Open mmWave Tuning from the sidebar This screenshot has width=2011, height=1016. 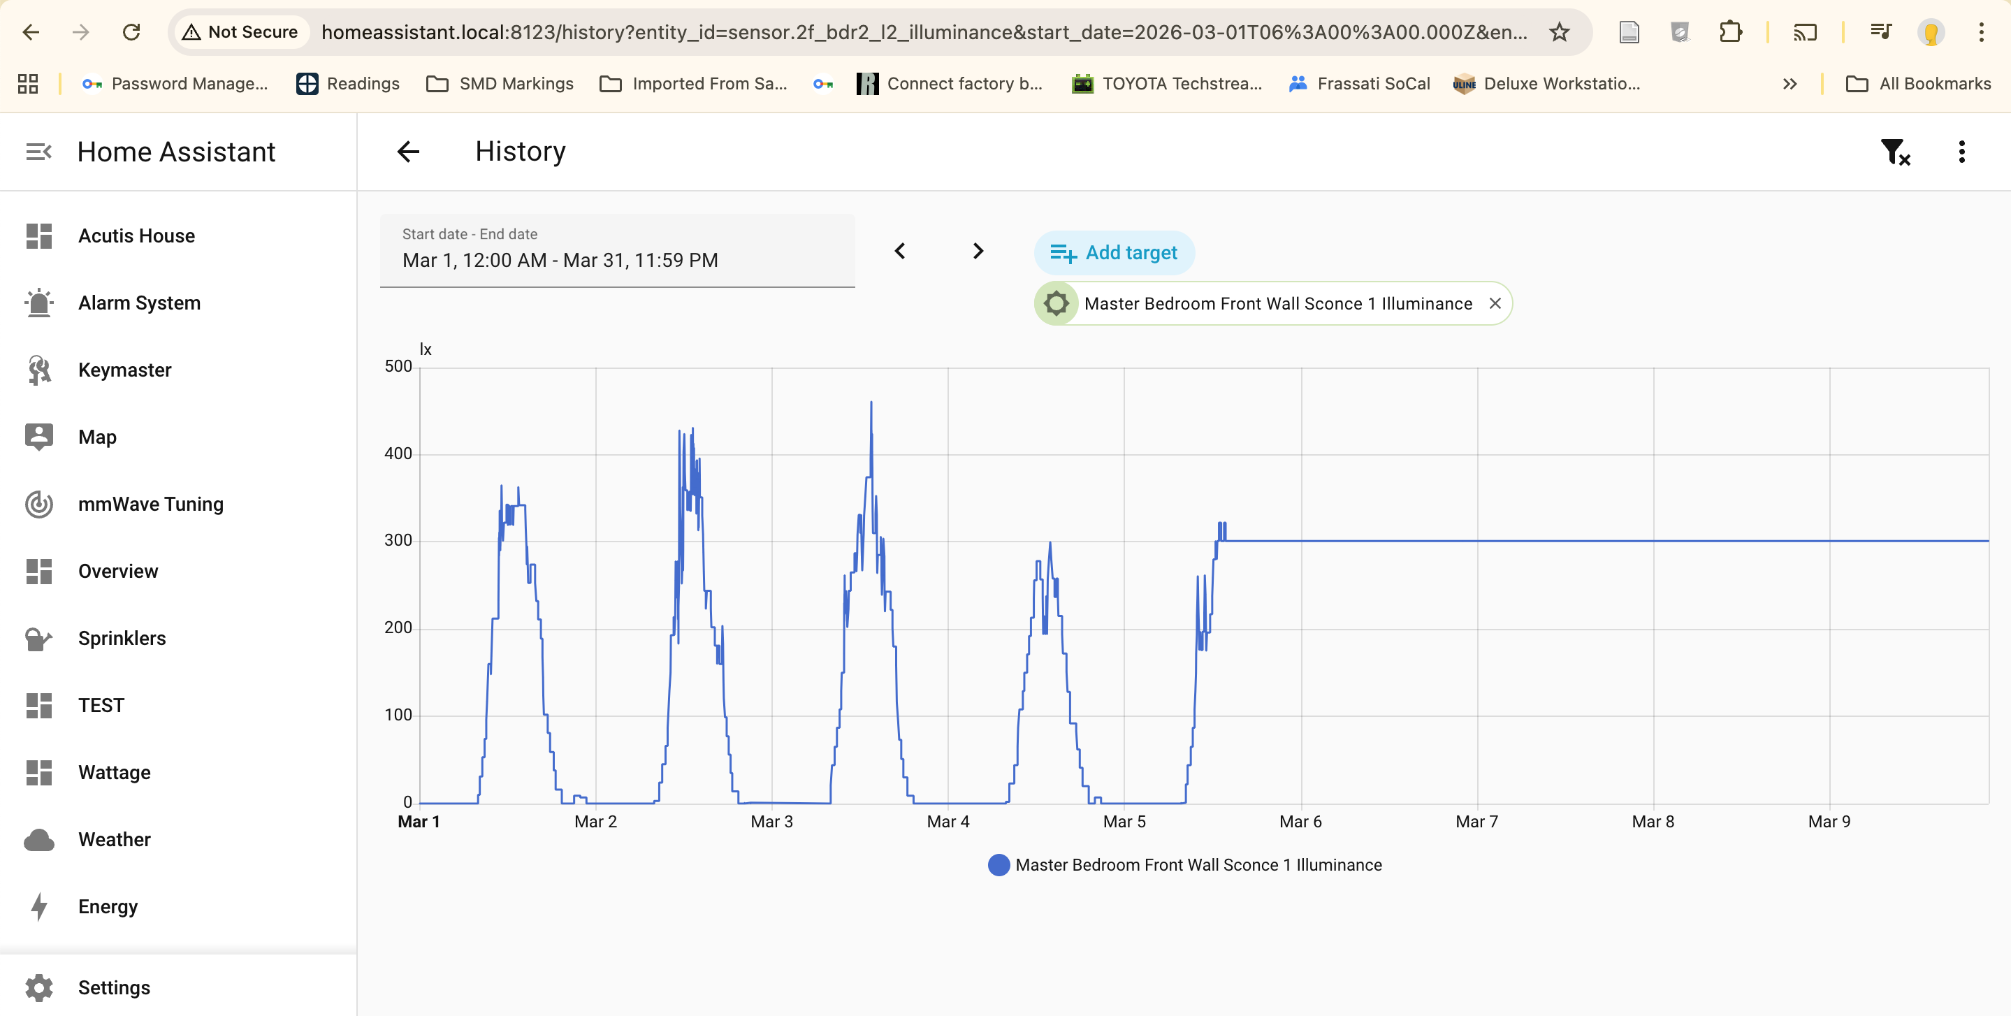click(x=151, y=505)
